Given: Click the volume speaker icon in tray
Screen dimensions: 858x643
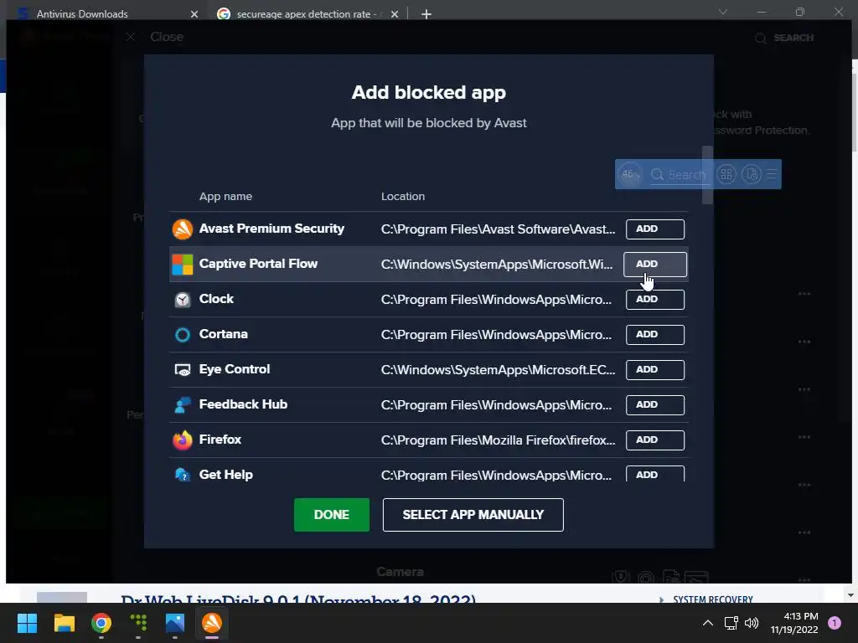Looking at the screenshot, I should (x=752, y=623).
